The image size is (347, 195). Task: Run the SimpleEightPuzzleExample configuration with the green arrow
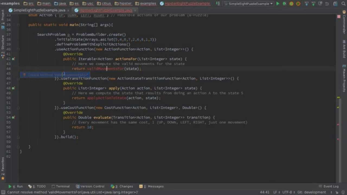pyautogui.click(x=278, y=4)
